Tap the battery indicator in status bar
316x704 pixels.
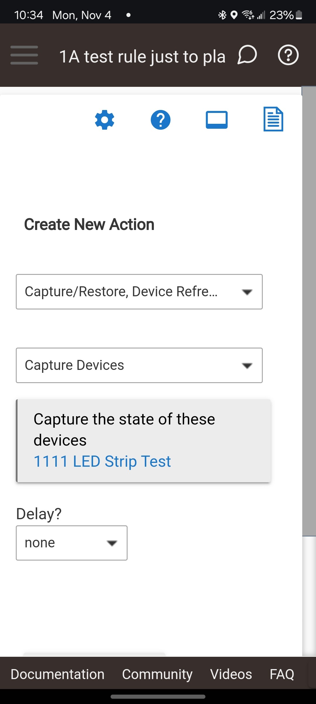(299, 15)
